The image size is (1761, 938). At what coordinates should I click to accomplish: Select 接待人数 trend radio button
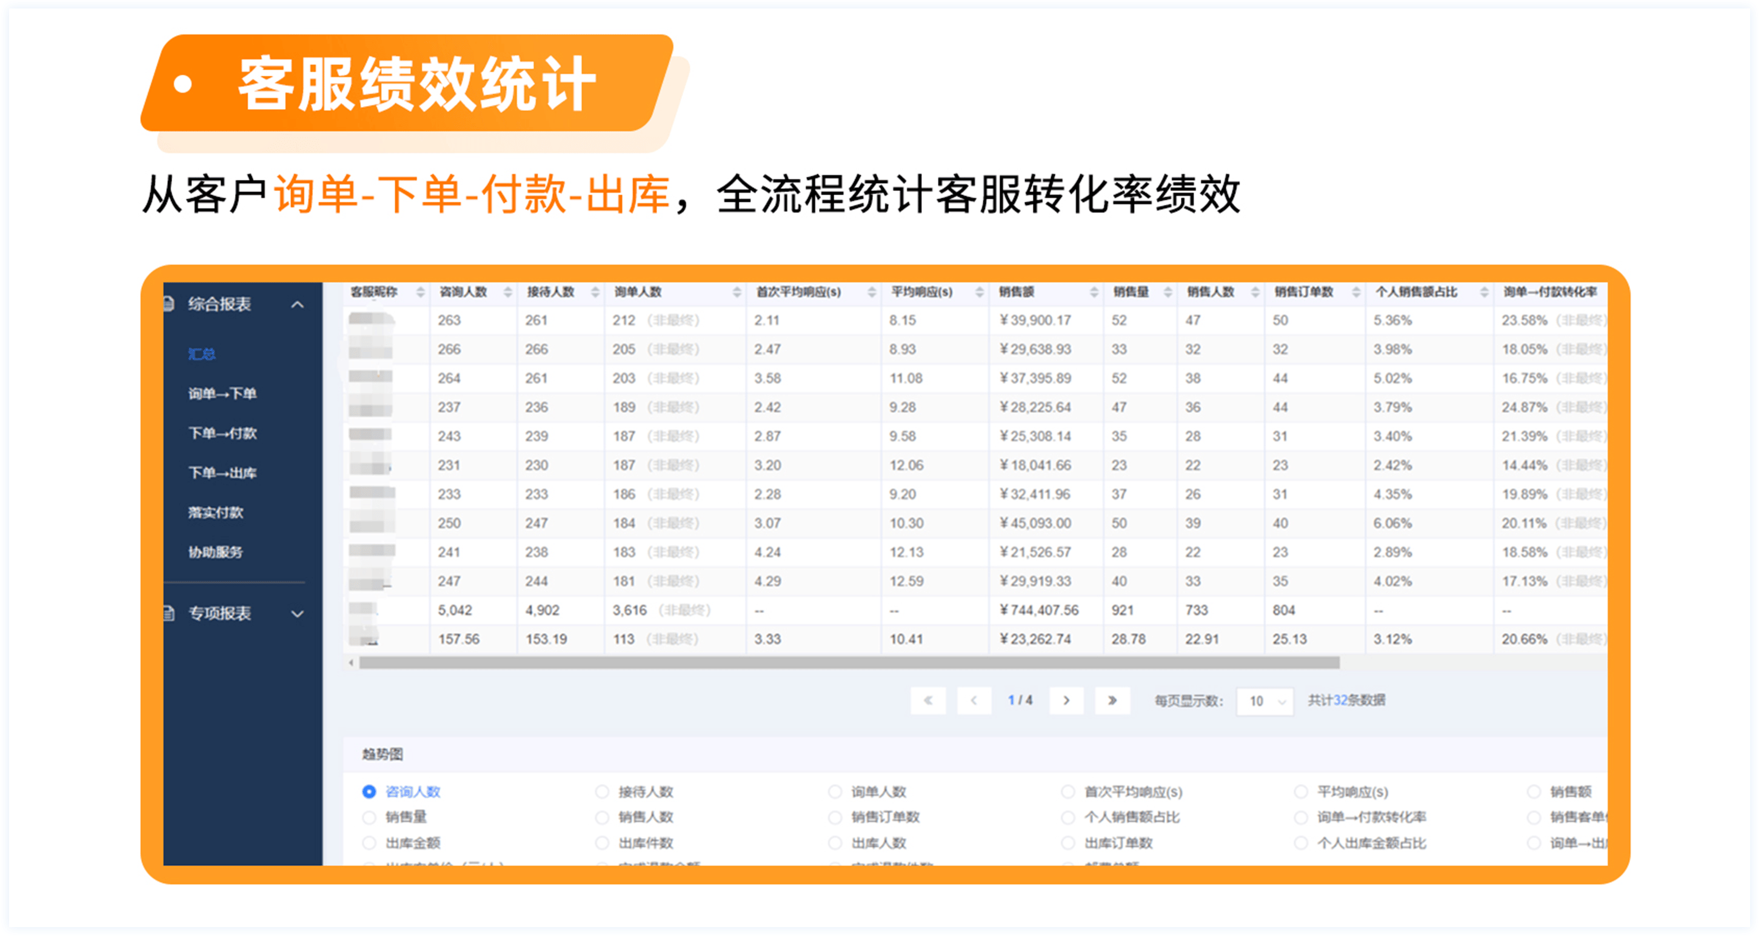tap(601, 792)
